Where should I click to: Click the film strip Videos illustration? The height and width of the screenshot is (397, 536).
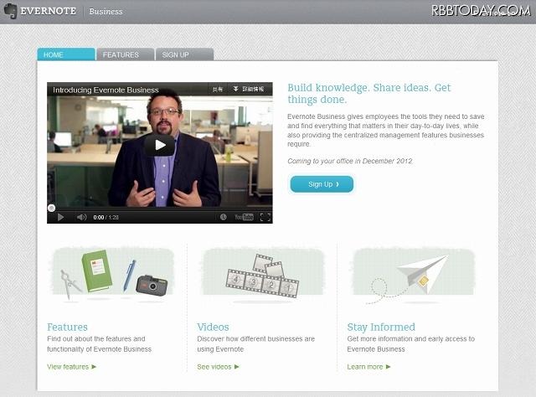(x=262, y=276)
